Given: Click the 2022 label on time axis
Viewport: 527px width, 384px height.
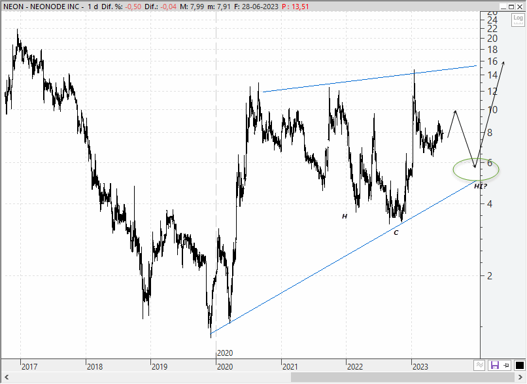Looking at the screenshot, I should tap(355, 366).
